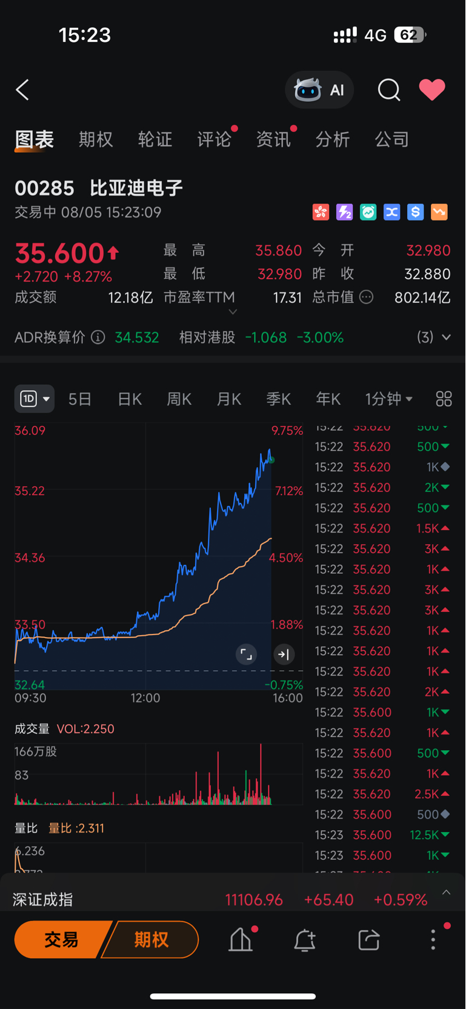Tap the 12.5K trade at 15:23
466x1009 pixels.
click(x=383, y=835)
